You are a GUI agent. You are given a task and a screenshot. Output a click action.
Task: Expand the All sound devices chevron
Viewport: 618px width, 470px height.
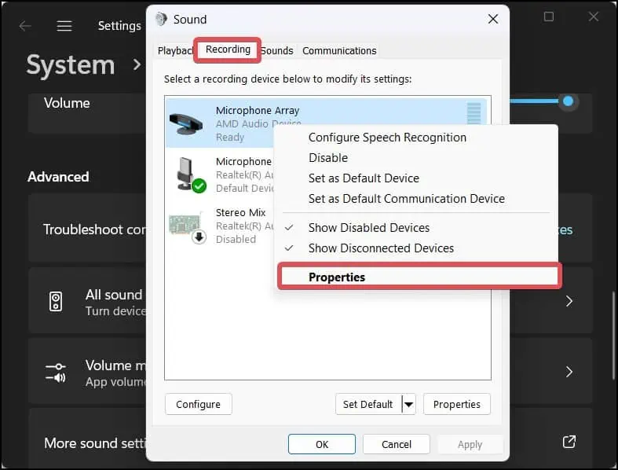pos(569,302)
